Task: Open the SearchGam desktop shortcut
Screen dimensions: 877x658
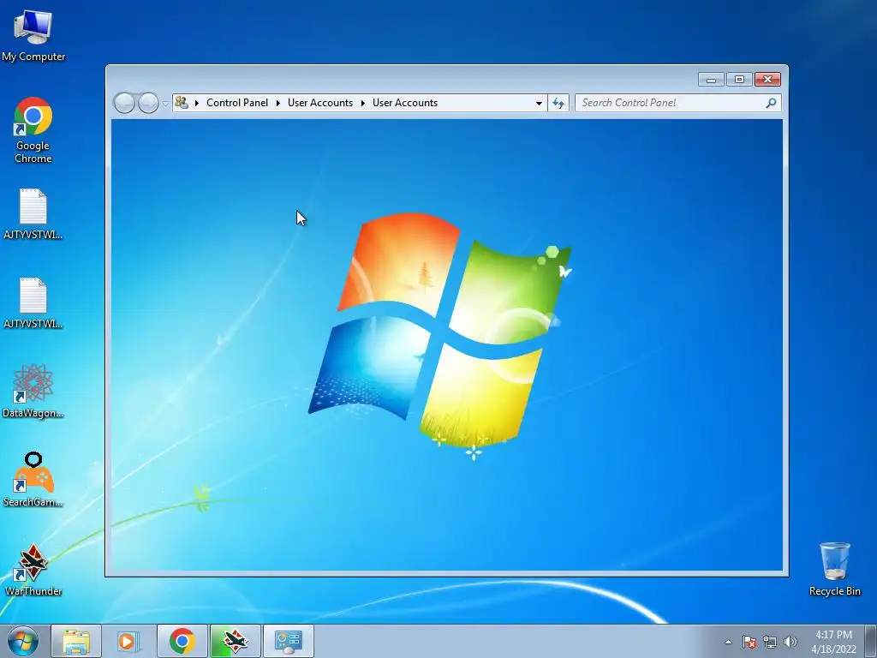Action: [x=33, y=480]
